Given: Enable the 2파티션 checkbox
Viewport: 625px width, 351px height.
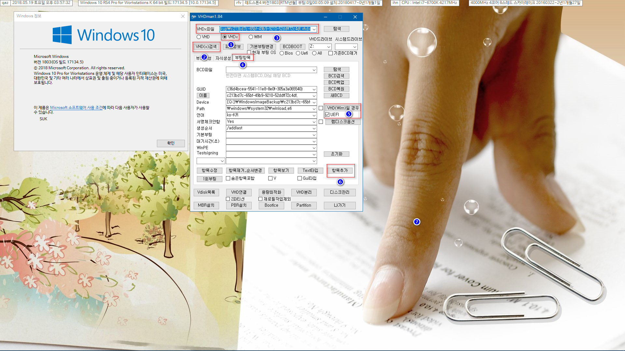Looking at the screenshot, I should point(228,199).
